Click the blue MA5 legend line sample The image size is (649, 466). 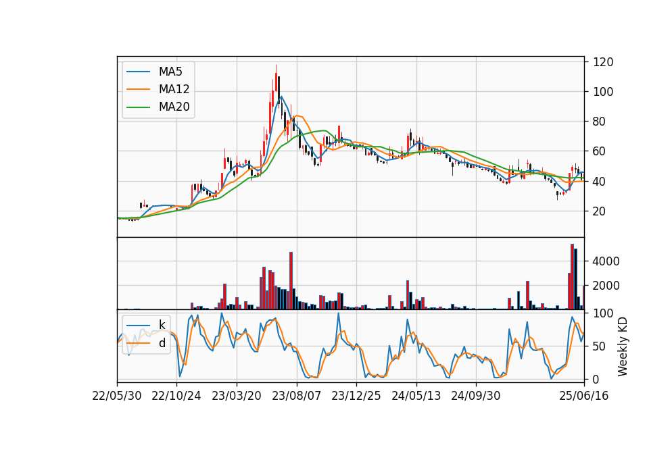click(138, 72)
